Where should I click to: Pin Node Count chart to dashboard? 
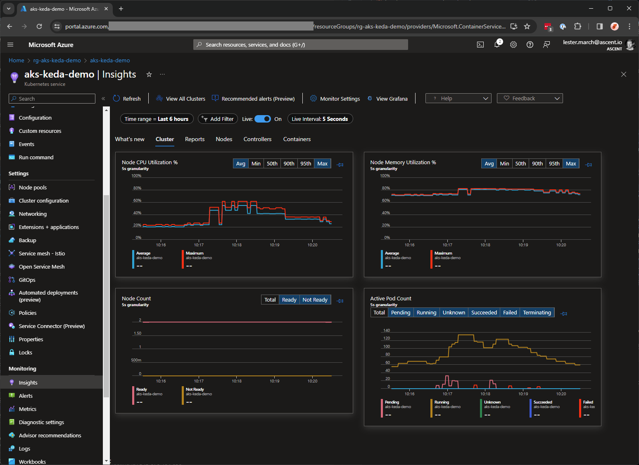pos(340,301)
